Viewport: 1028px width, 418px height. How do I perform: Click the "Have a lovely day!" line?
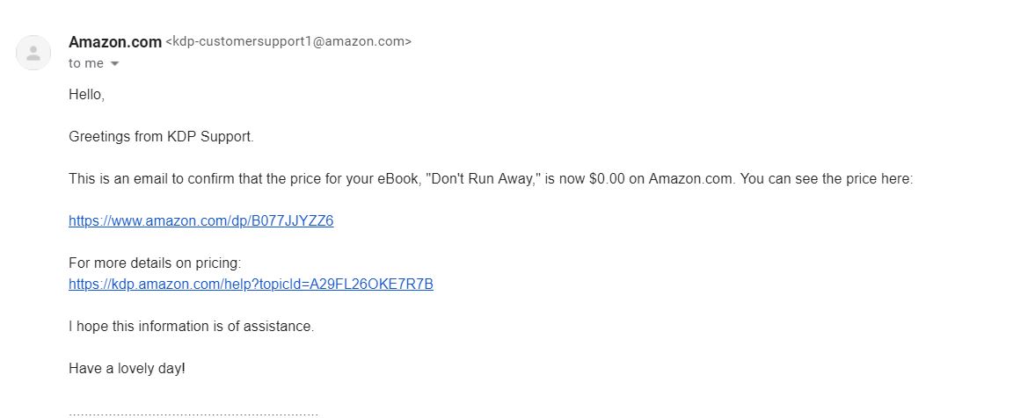click(127, 369)
